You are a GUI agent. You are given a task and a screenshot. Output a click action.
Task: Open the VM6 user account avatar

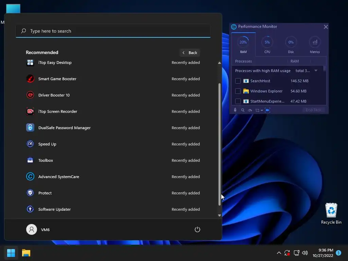pyautogui.click(x=32, y=229)
